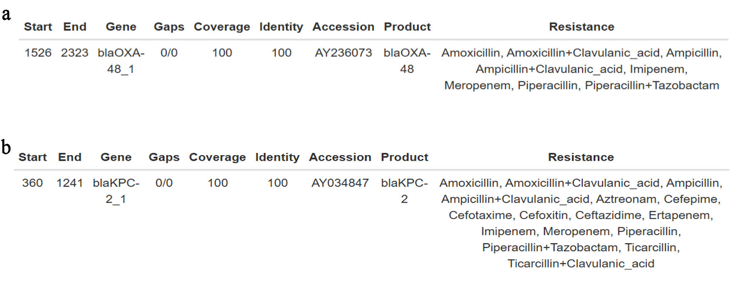Click end position value 1241

click(x=69, y=183)
